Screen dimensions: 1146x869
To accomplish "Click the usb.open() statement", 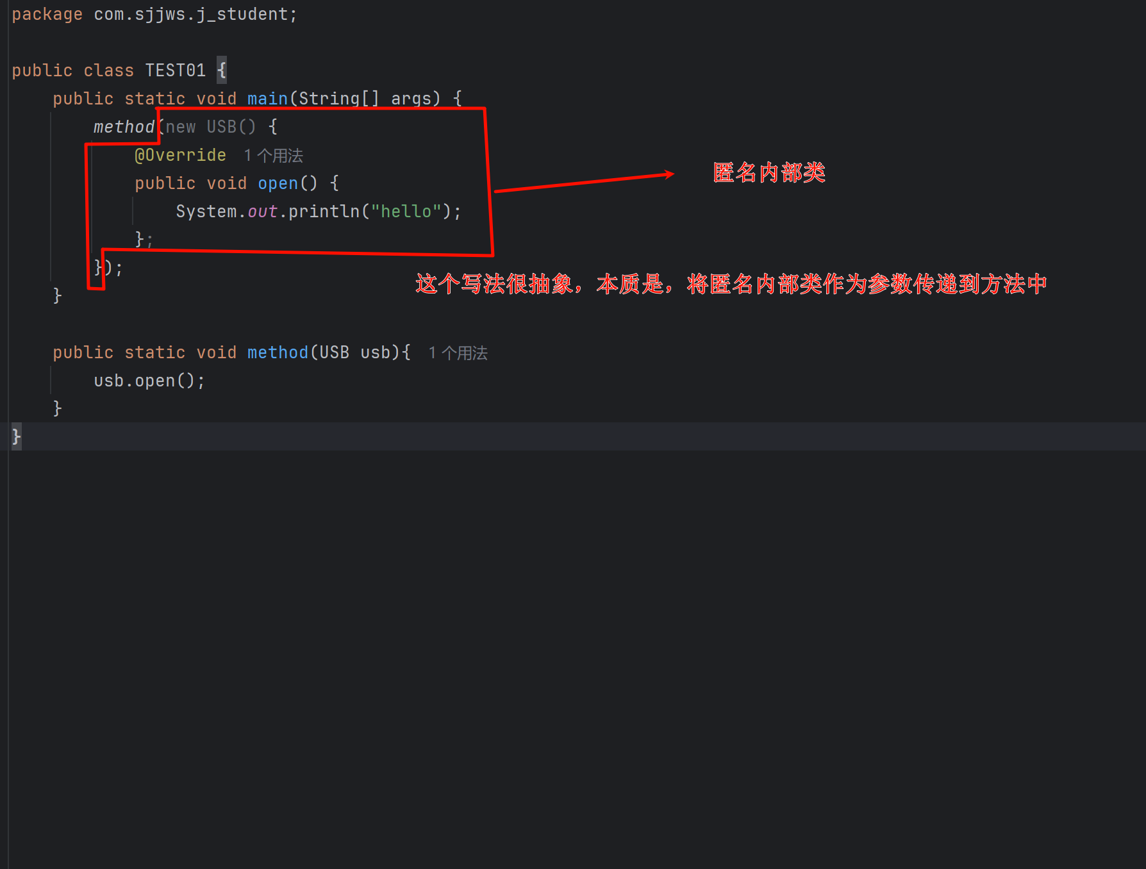I will pyautogui.click(x=149, y=381).
